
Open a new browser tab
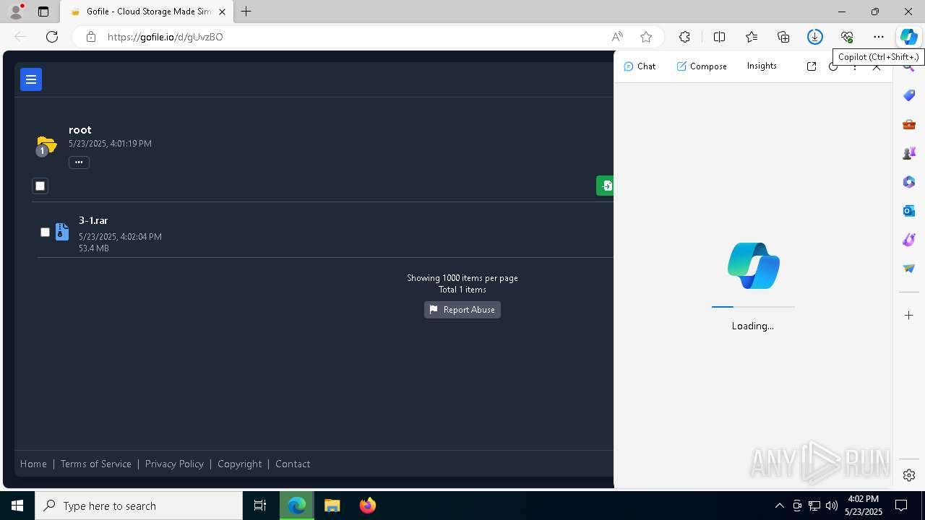[246, 12]
